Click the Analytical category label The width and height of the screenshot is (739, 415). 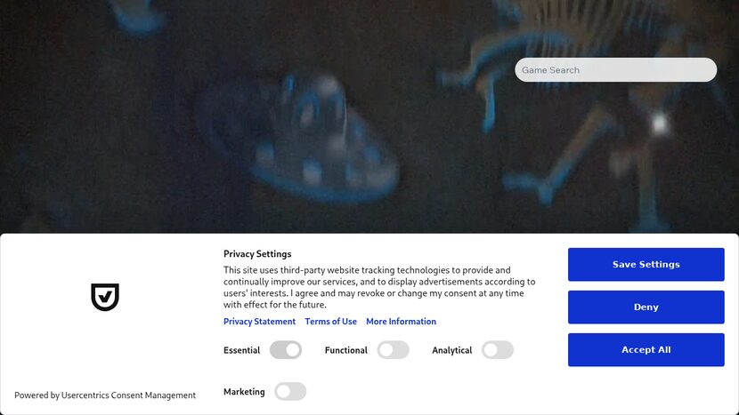click(452, 350)
